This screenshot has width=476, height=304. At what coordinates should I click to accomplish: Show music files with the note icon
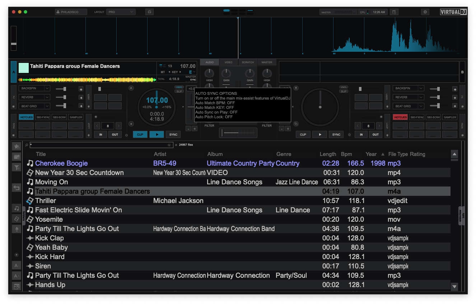point(16,208)
